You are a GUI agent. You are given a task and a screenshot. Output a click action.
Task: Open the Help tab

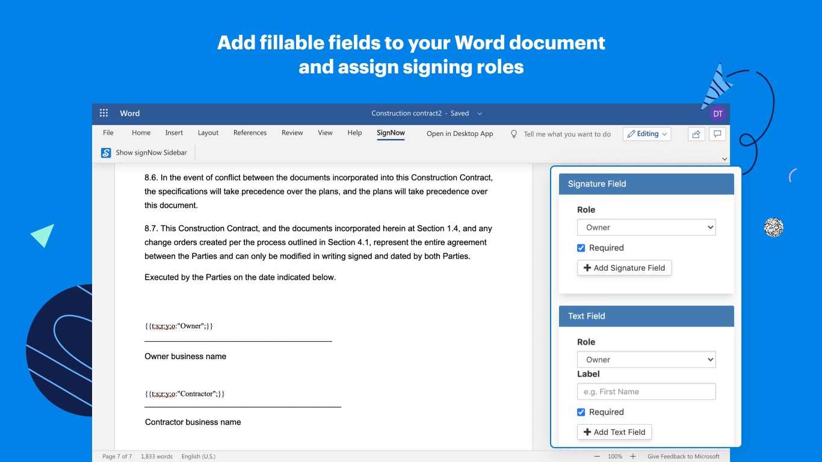pos(354,133)
